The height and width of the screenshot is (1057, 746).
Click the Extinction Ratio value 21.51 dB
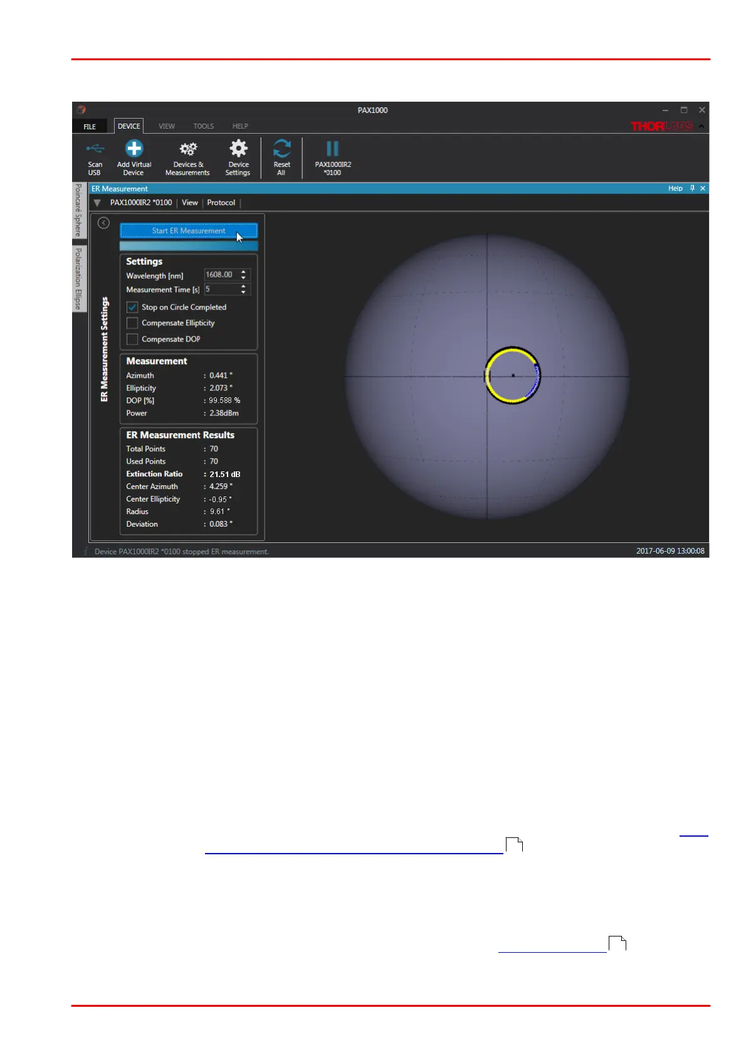(x=225, y=475)
